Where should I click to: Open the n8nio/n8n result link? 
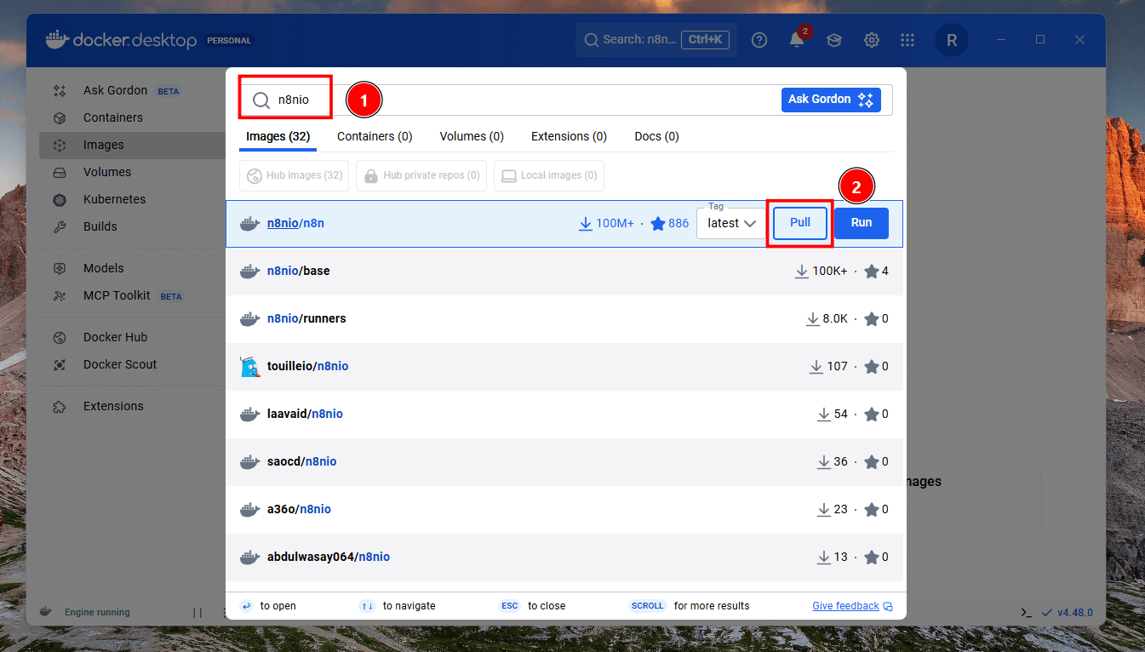[295, 223]
